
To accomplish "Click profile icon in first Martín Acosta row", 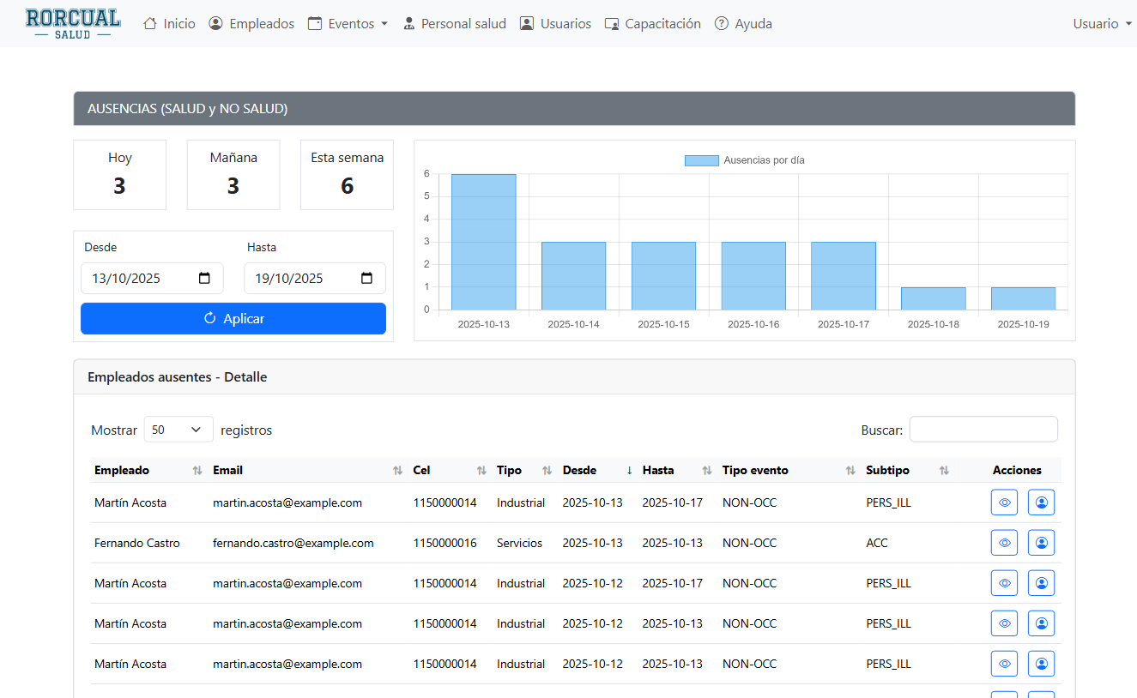I will pos(1041,502).
